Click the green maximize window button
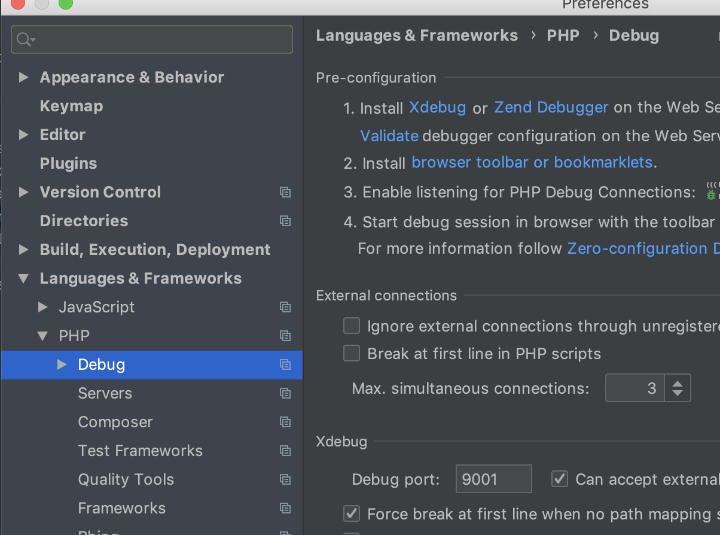 coord(65,4)
